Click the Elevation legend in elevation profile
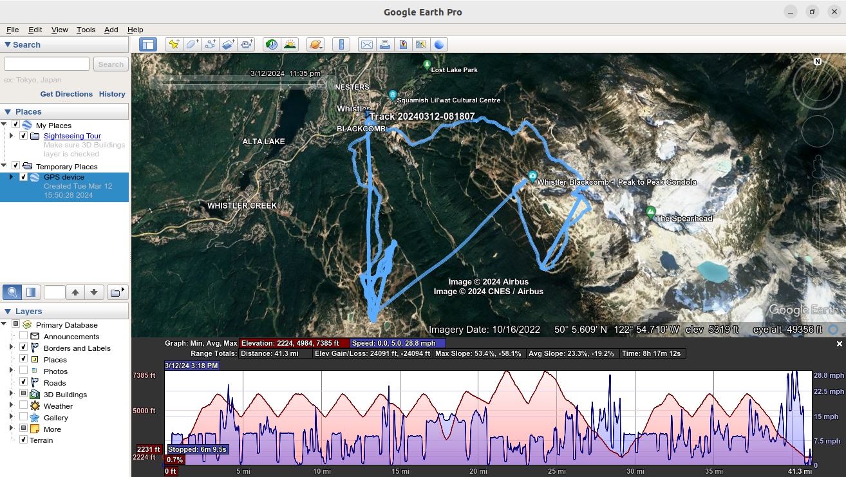The image size is (846, 477). click(294, 343)
